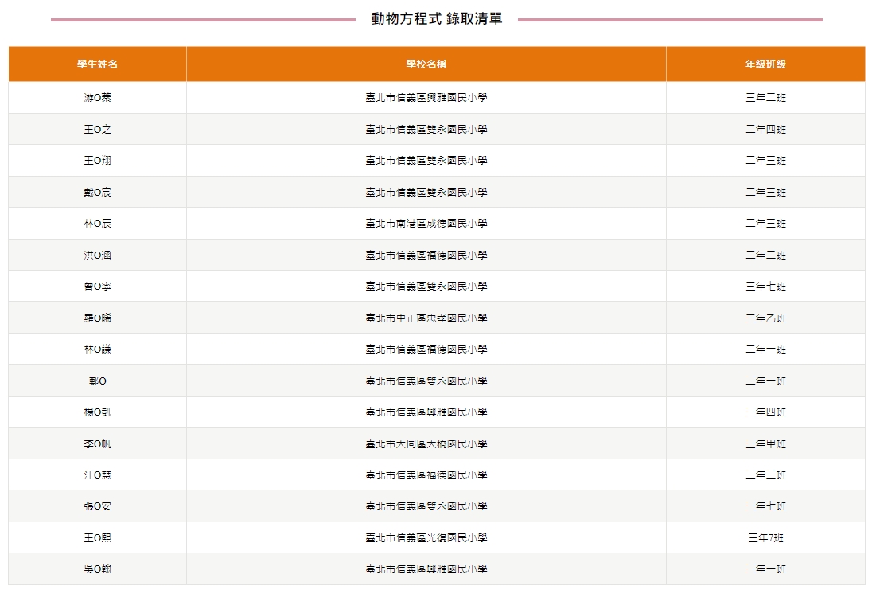Image resolution: width=872 pixels, height=594 pixels.
Task: Select the class cell 二年四班
Action: point(765,129)
